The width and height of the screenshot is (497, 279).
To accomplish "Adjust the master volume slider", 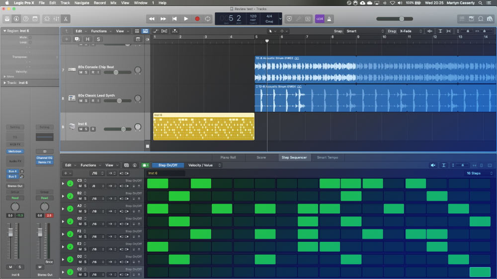I will coord(395,19).
